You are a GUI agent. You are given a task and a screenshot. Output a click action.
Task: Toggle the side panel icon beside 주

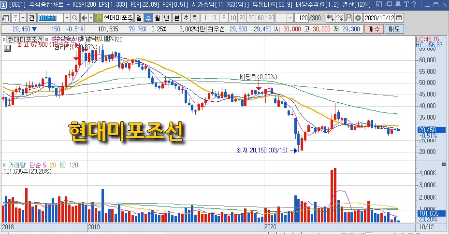5,18
